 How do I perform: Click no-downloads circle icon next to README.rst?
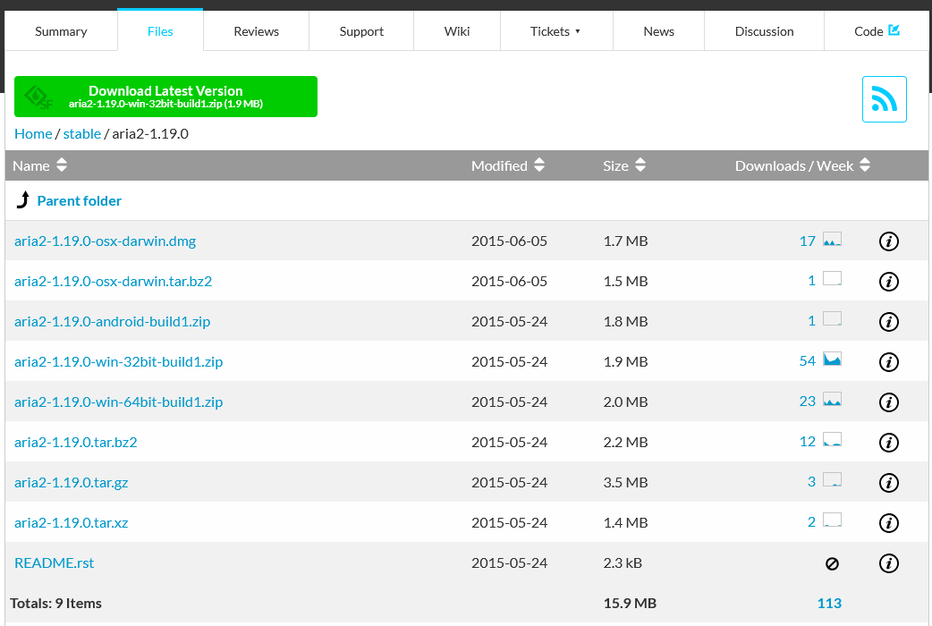[831, 563]
